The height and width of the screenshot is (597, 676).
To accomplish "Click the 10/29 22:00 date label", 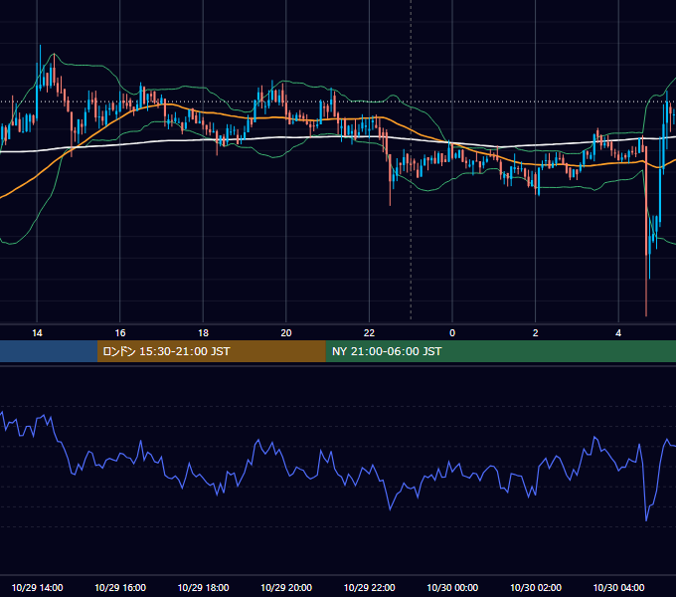I will (x=369, y=587).
